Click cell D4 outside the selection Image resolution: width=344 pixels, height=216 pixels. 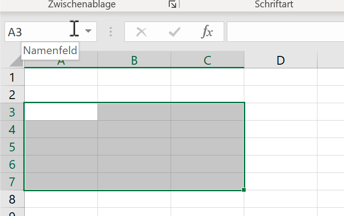click(280, 129)
